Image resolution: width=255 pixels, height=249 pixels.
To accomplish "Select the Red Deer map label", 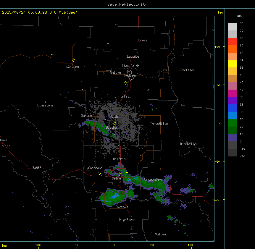I will (130, 75).
